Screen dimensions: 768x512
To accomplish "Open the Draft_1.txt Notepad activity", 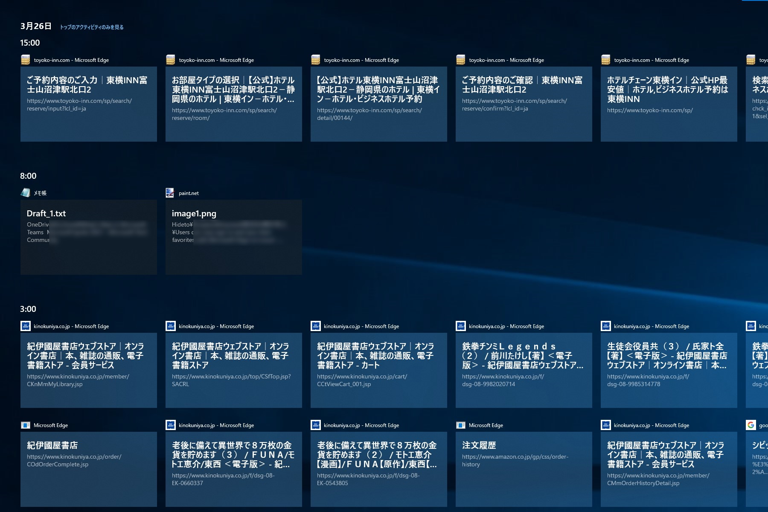I will click(x=89, y=237).
